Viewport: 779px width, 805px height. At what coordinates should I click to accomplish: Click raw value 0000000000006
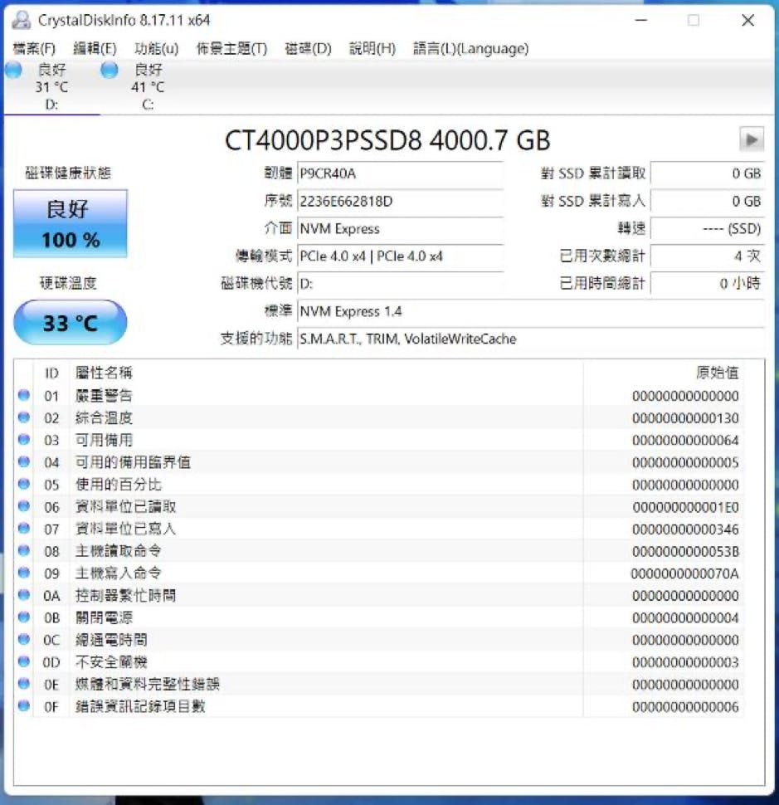[x=685, y=707]
